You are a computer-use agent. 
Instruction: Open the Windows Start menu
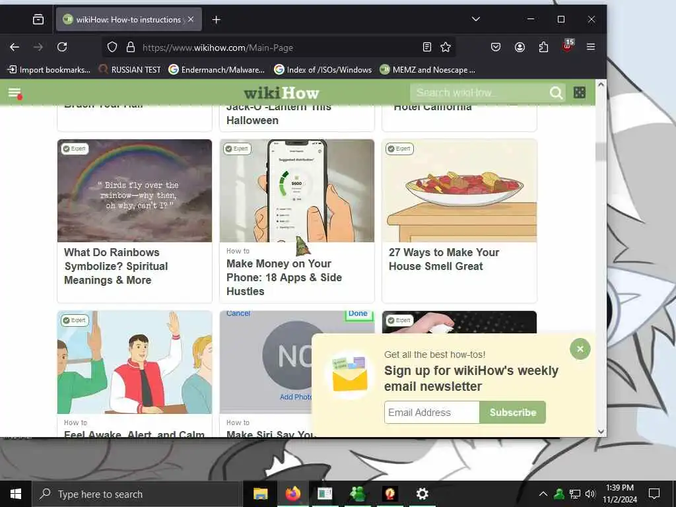tap(16, 494)
